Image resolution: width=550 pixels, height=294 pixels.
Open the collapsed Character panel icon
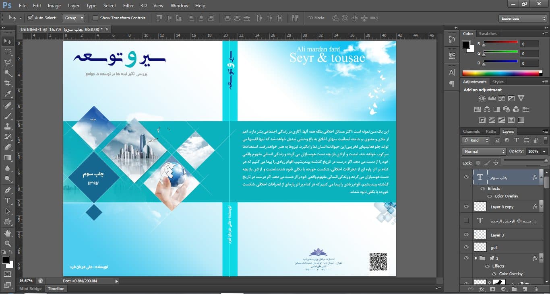tap(452, 72)
